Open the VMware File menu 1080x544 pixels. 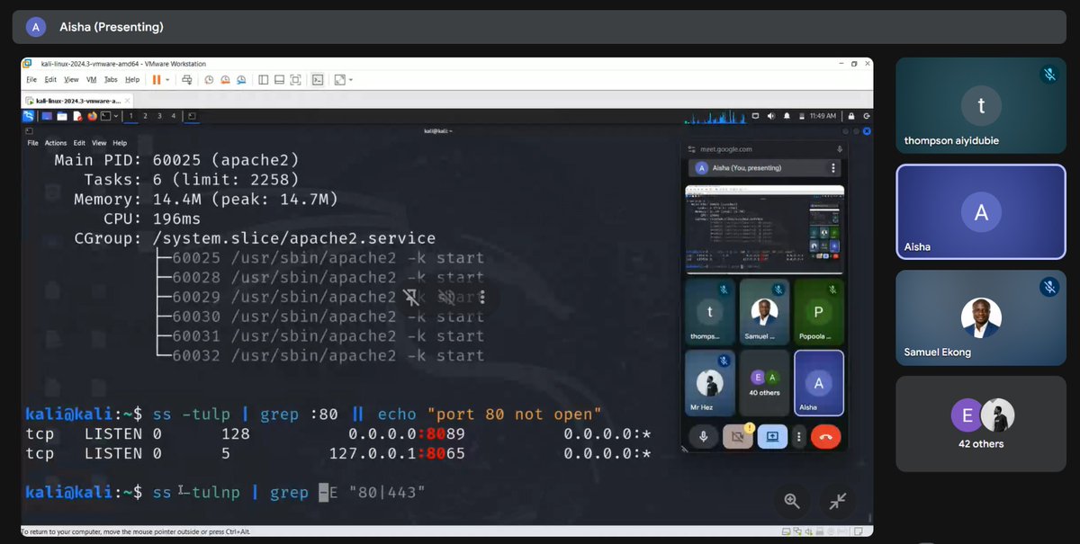pos(31,80)
